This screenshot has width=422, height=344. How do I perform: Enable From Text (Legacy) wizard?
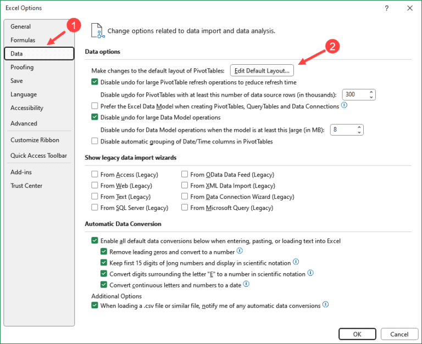[x=95, y=197]
